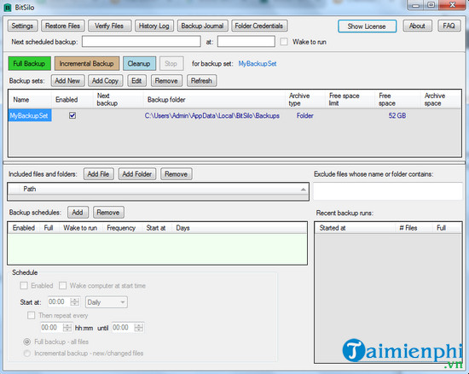Screen dimensions: 469x374
Task: Click the Show License button
Action: pos(367,26)
